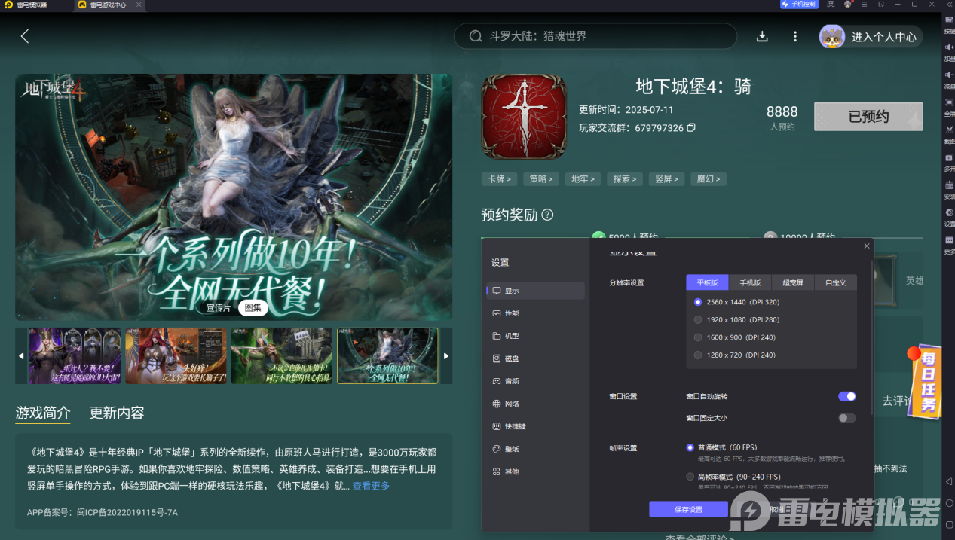Expand description via 查看更多

(371, 486)
